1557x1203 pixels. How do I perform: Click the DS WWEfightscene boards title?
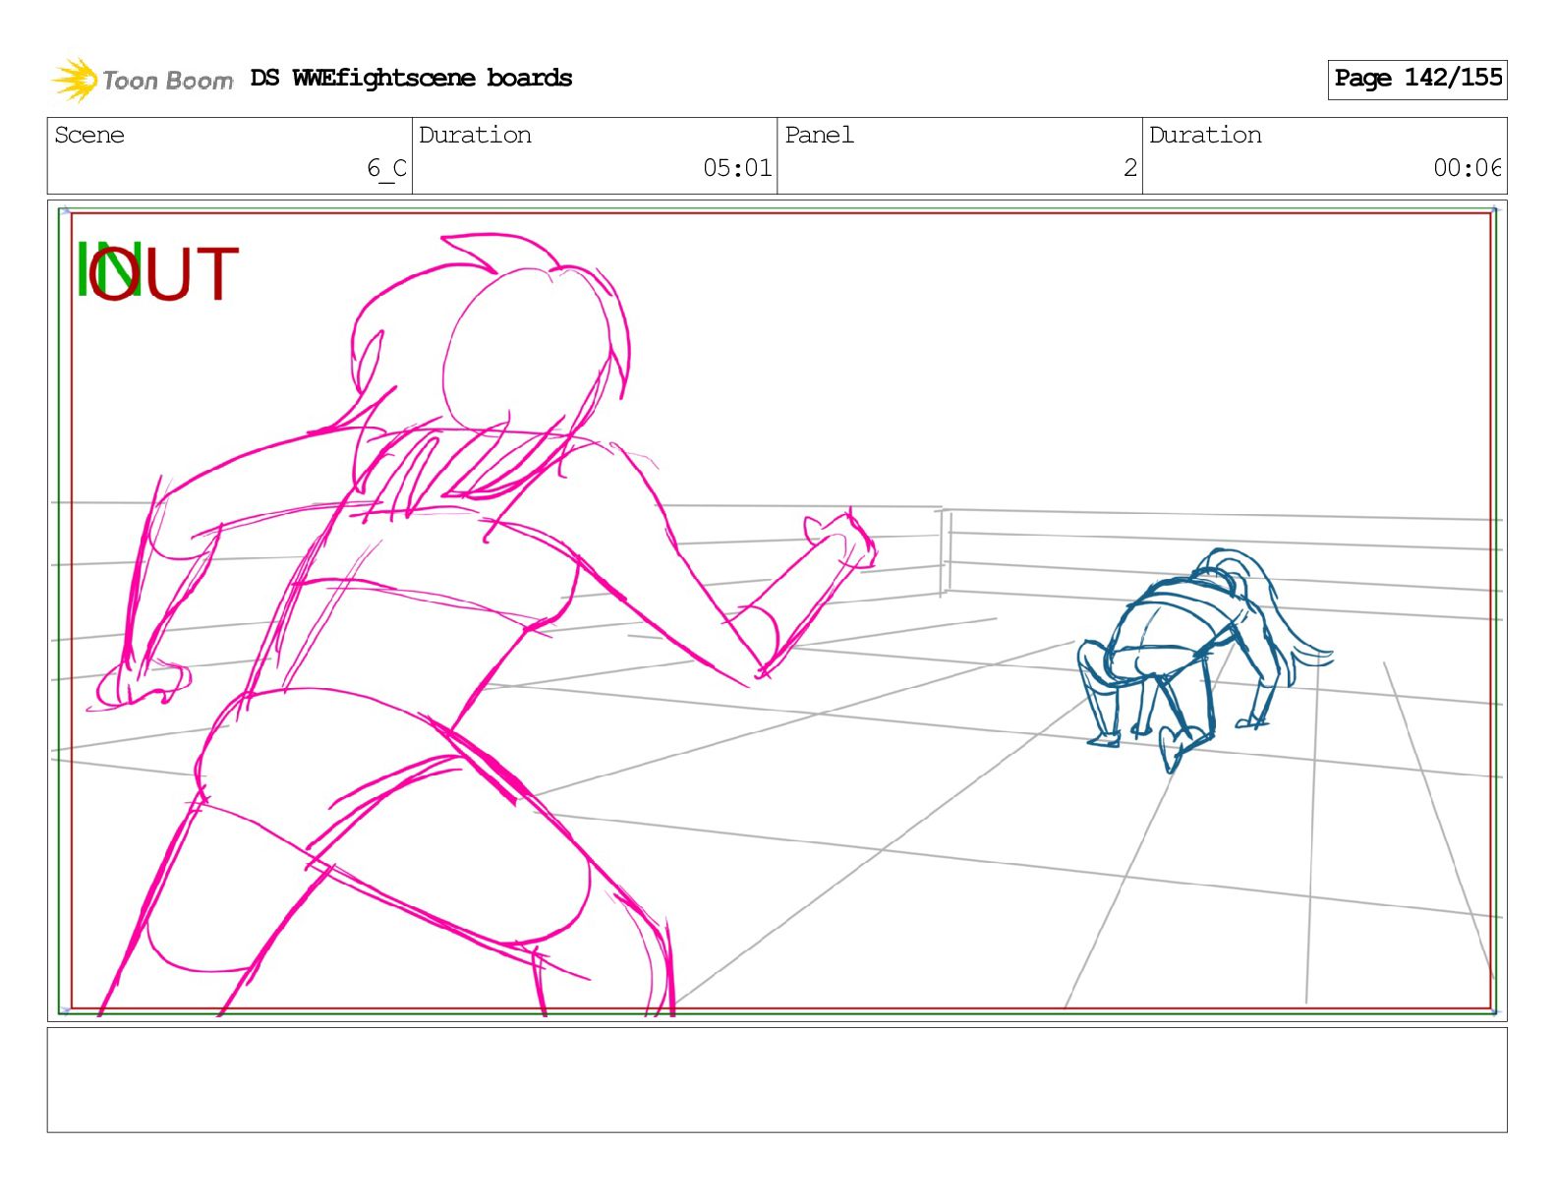411,79
